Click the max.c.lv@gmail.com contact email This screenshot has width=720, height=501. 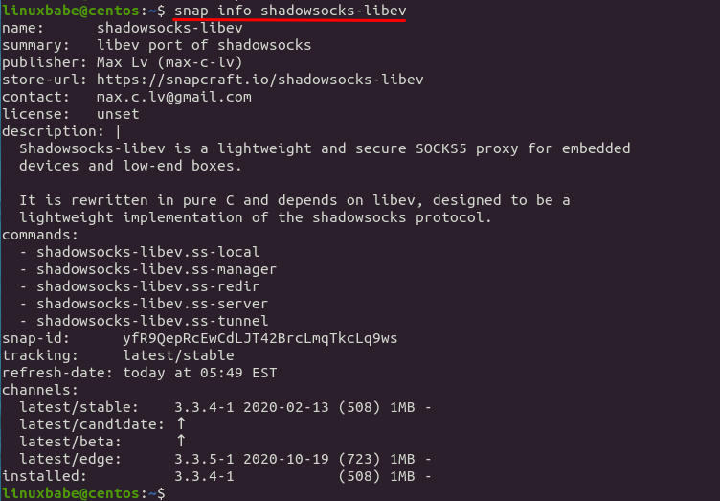point(174,97)
